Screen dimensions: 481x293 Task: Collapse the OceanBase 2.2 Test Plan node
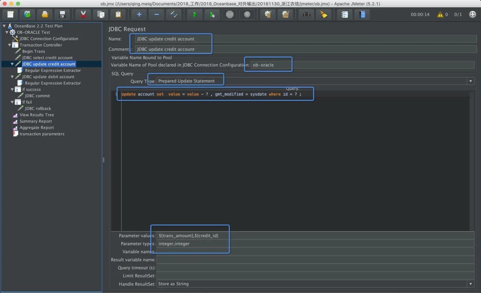(4, 26)
